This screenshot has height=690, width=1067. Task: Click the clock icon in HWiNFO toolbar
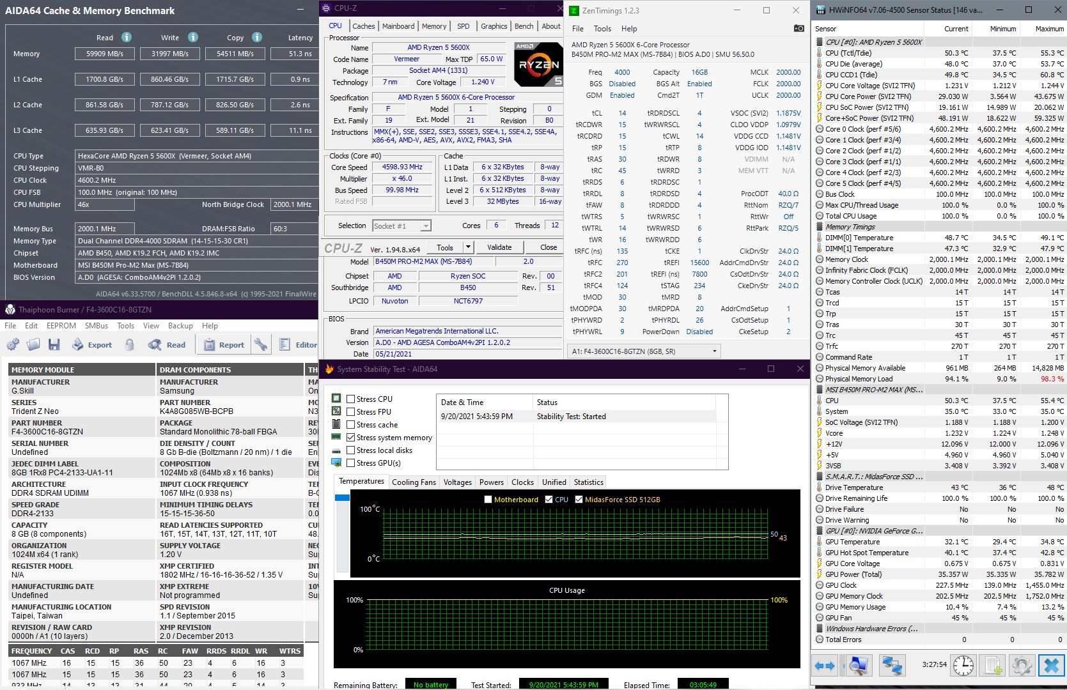[x=963, y=665]
